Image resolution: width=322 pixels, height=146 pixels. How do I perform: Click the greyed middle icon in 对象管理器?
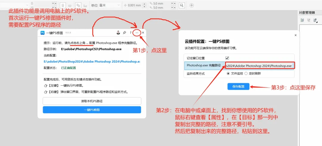coord(309,20)
